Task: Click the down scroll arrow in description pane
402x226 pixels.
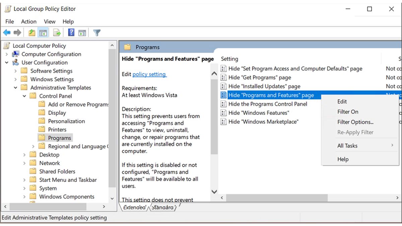Action: (x=214, y=192)
